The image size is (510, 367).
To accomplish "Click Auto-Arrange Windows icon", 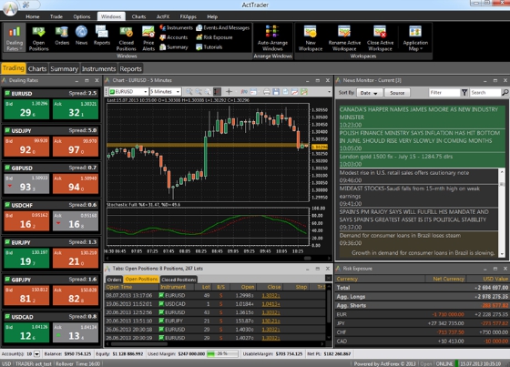I will tap(272, 37).
